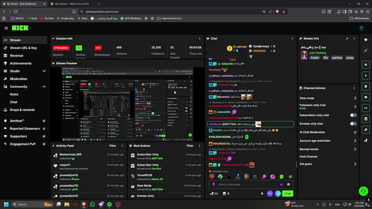Open AI Chat Moderation external link icon

[355, 132]
